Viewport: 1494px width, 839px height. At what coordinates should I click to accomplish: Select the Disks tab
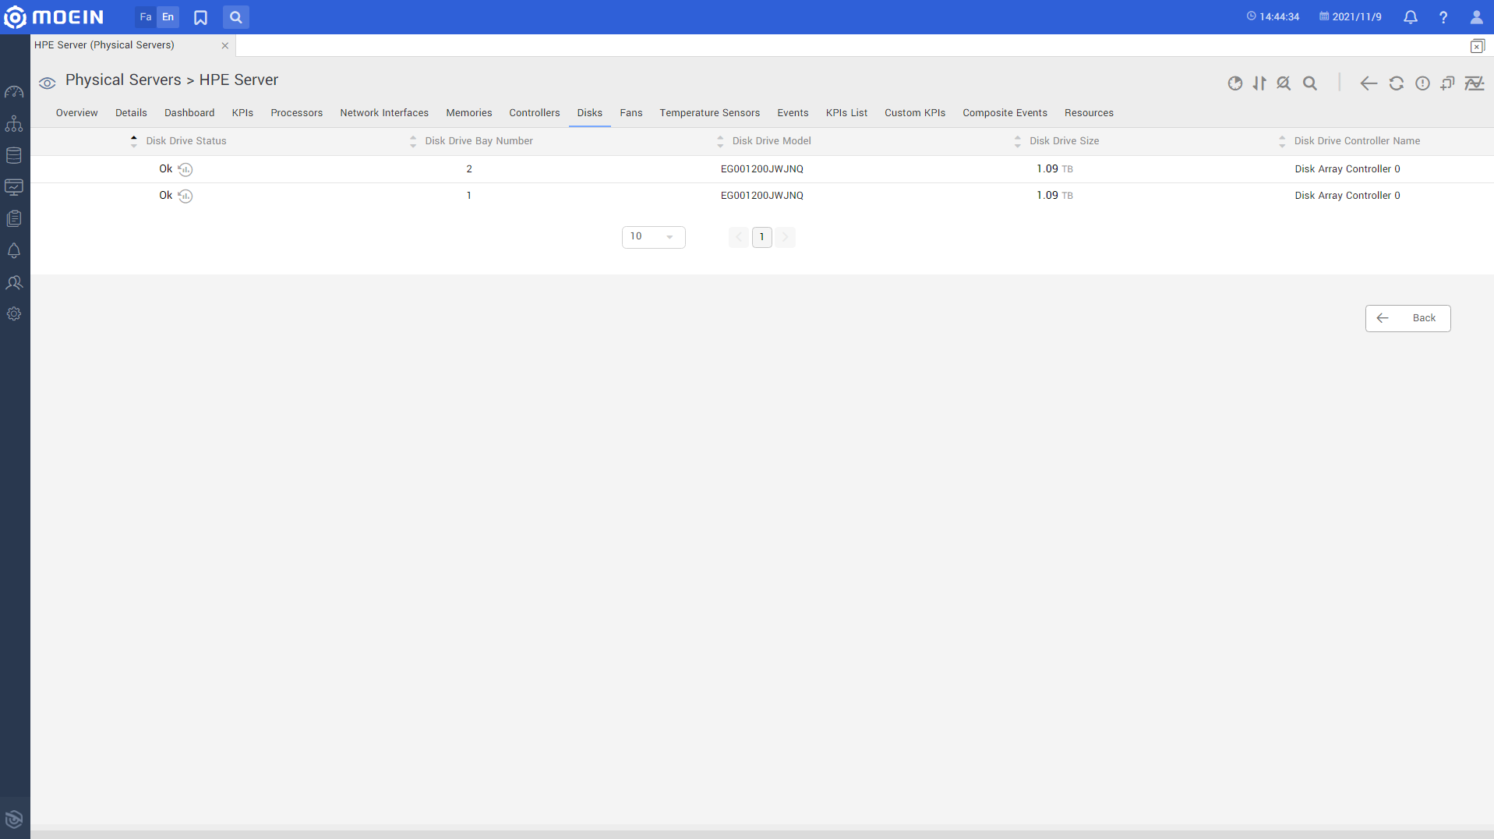(590, 113)
